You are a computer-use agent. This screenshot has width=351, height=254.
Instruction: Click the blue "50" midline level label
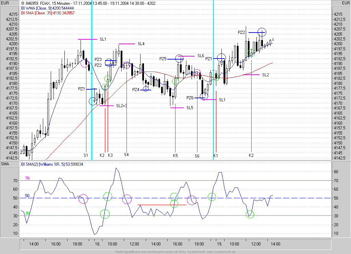(x=27, y=196)
